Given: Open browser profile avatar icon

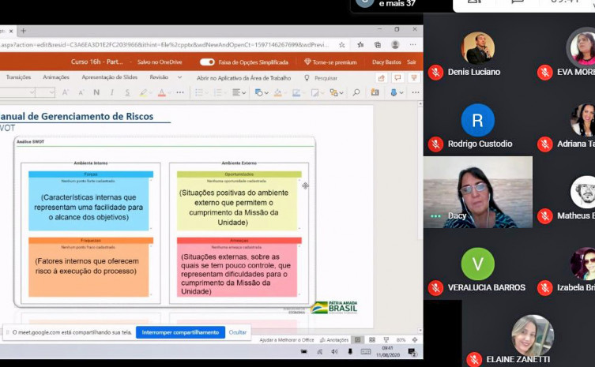Looking at the screenshot, I should point(395,45).
